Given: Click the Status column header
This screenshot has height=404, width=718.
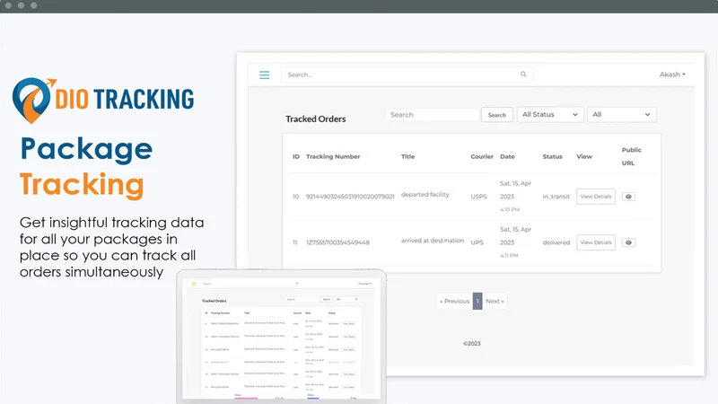Looking at the screenshot, I should pyautogui.click(x=552, y=156).
